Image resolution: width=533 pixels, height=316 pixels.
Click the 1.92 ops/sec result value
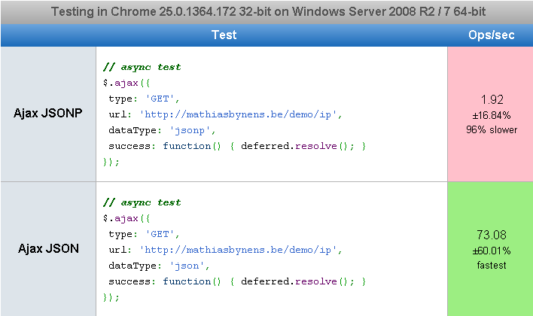pyautogui.click(x=492, y=99)
